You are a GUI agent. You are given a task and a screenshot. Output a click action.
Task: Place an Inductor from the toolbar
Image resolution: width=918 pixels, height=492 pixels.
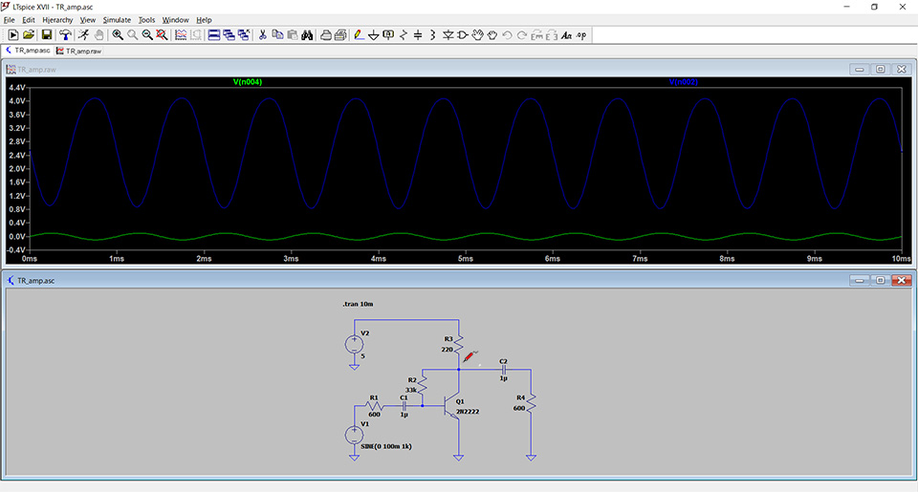432,35
